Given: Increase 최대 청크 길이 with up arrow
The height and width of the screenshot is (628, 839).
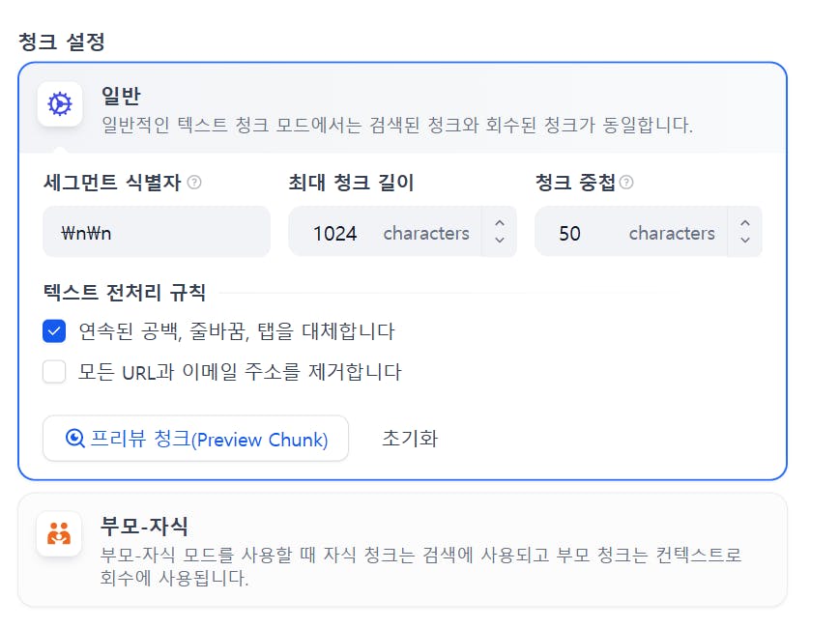Looking at the screenshot, I should [500, 224].
